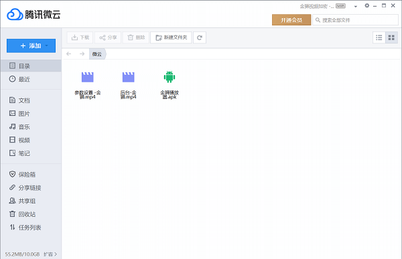Click the 目录 sidebar icon
The width and height of the screenshot is (402, 259).
click(x=12, y=66)
